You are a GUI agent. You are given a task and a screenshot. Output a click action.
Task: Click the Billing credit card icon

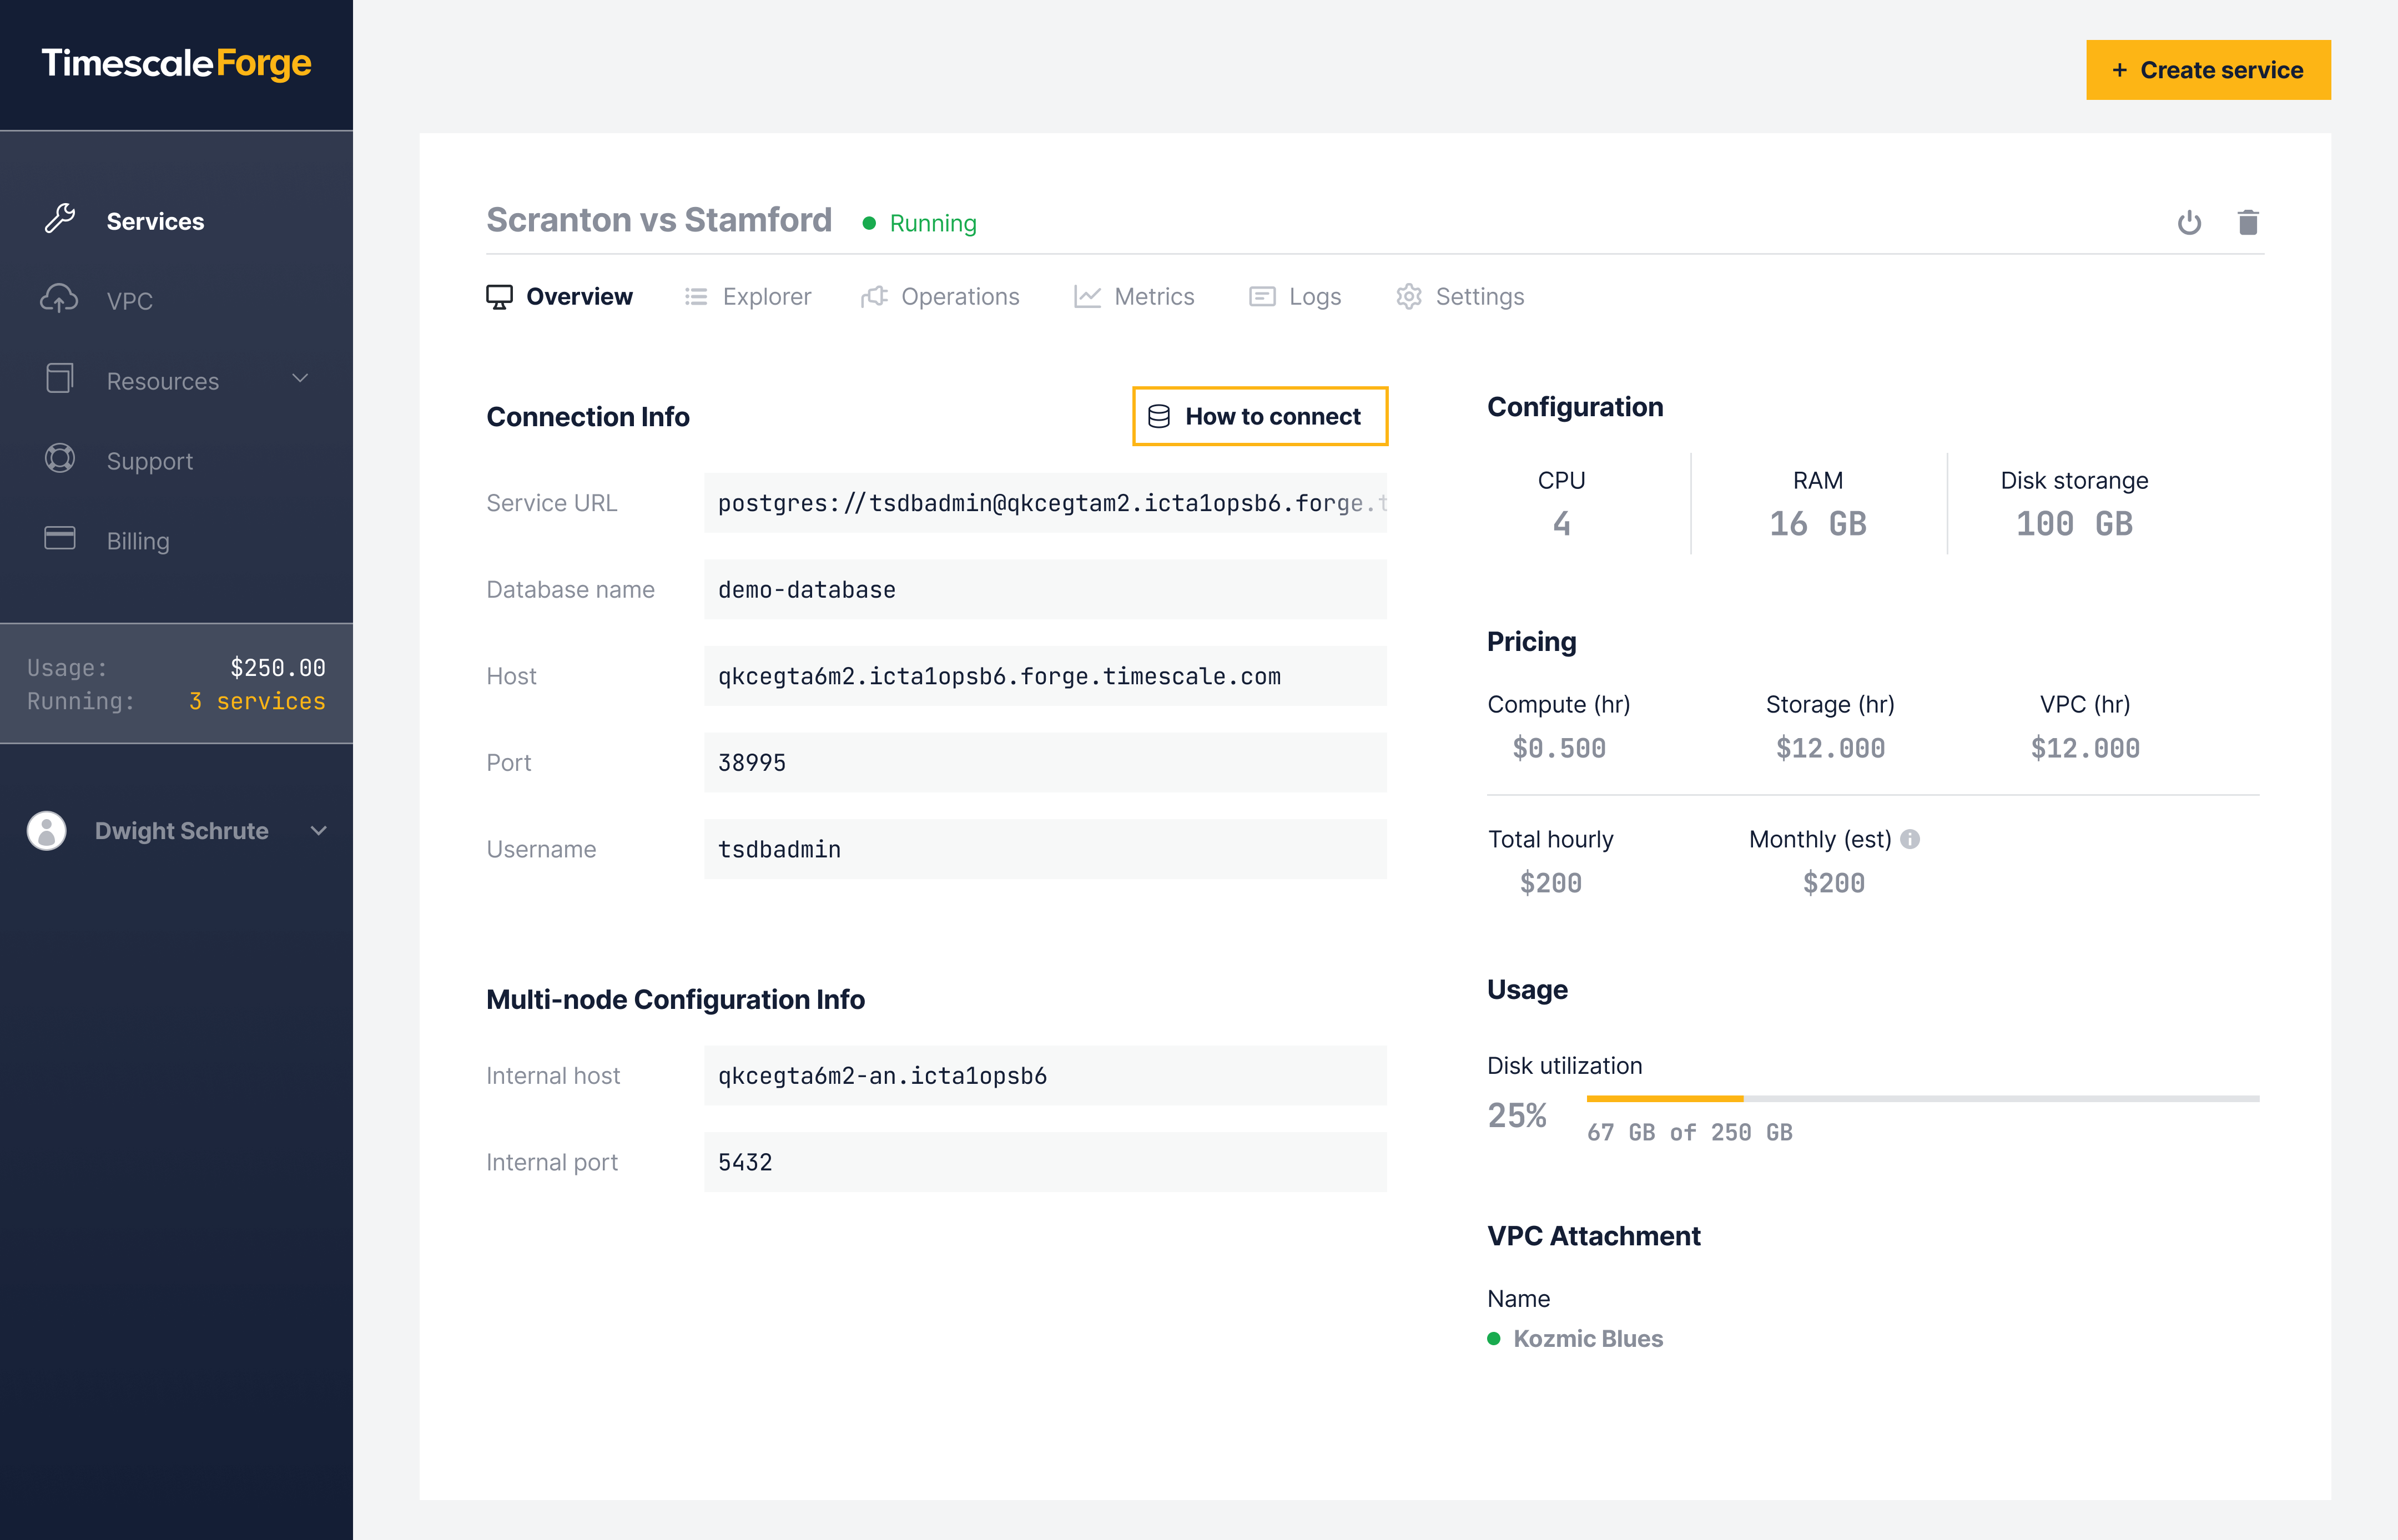[x=60, y=539]
